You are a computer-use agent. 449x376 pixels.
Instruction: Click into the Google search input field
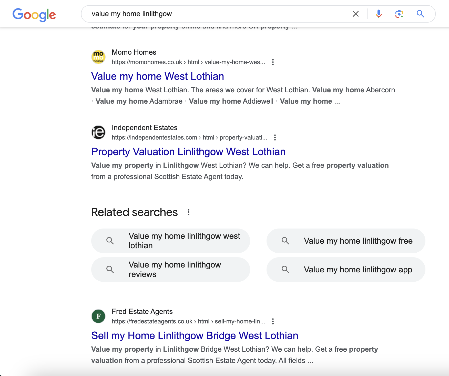218,14
